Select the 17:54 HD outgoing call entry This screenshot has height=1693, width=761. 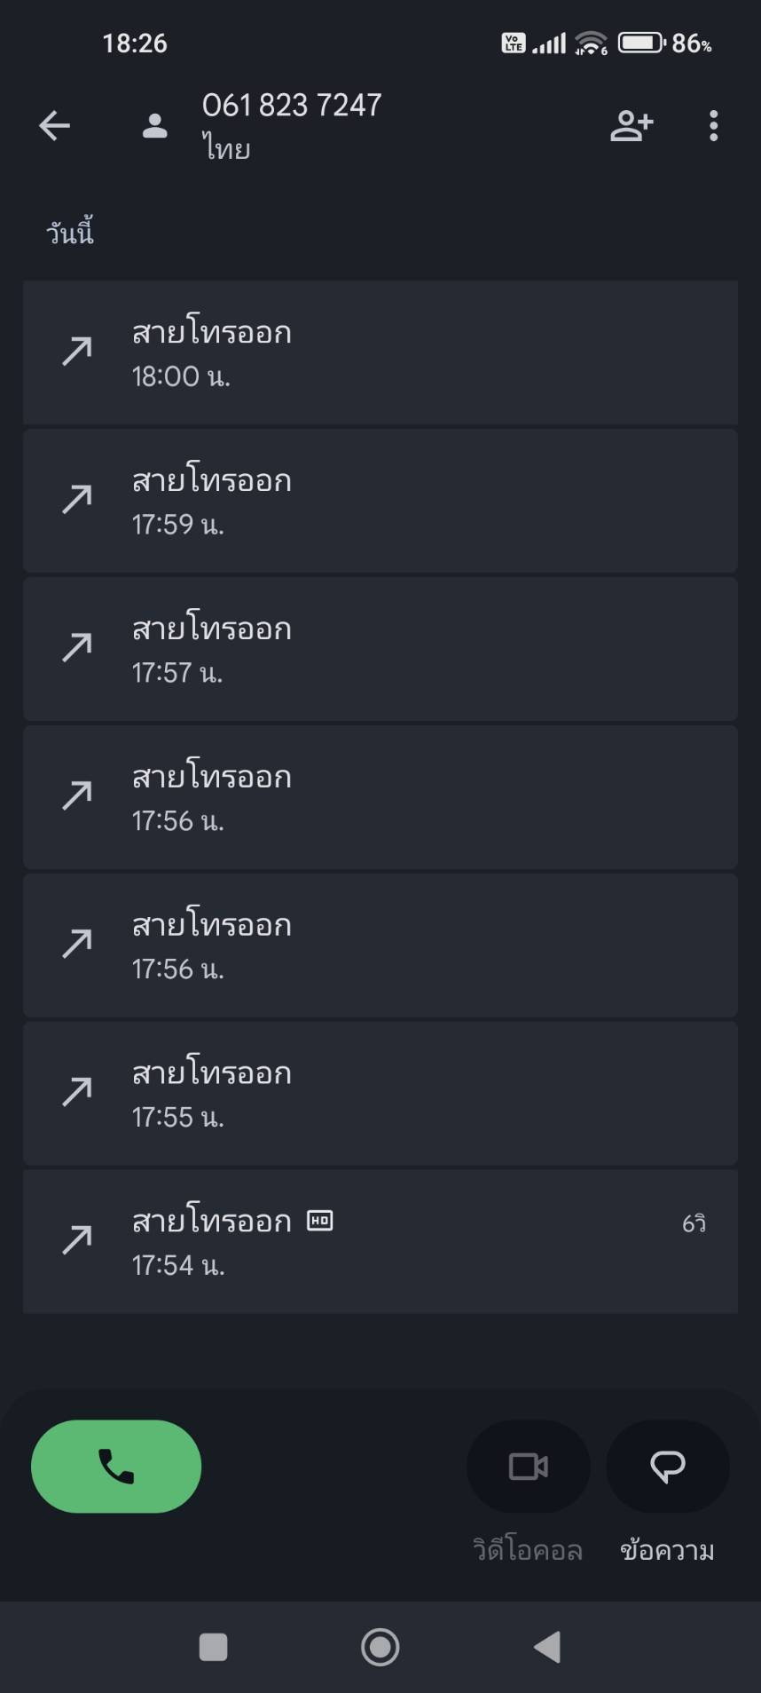[380, 1241]
